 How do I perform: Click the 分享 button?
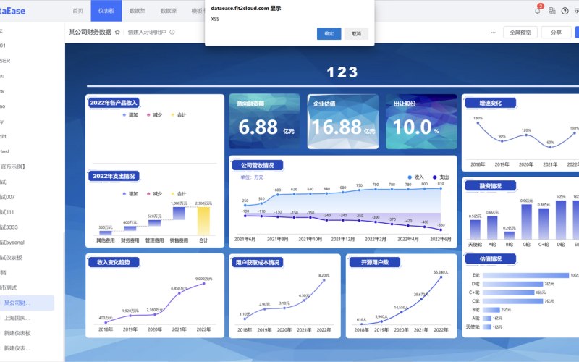[x=556, y=32]
